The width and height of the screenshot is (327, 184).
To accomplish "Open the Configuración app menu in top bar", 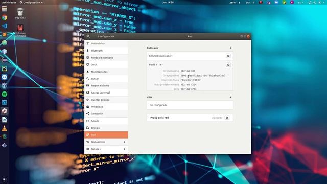I will tap(31, 2).
